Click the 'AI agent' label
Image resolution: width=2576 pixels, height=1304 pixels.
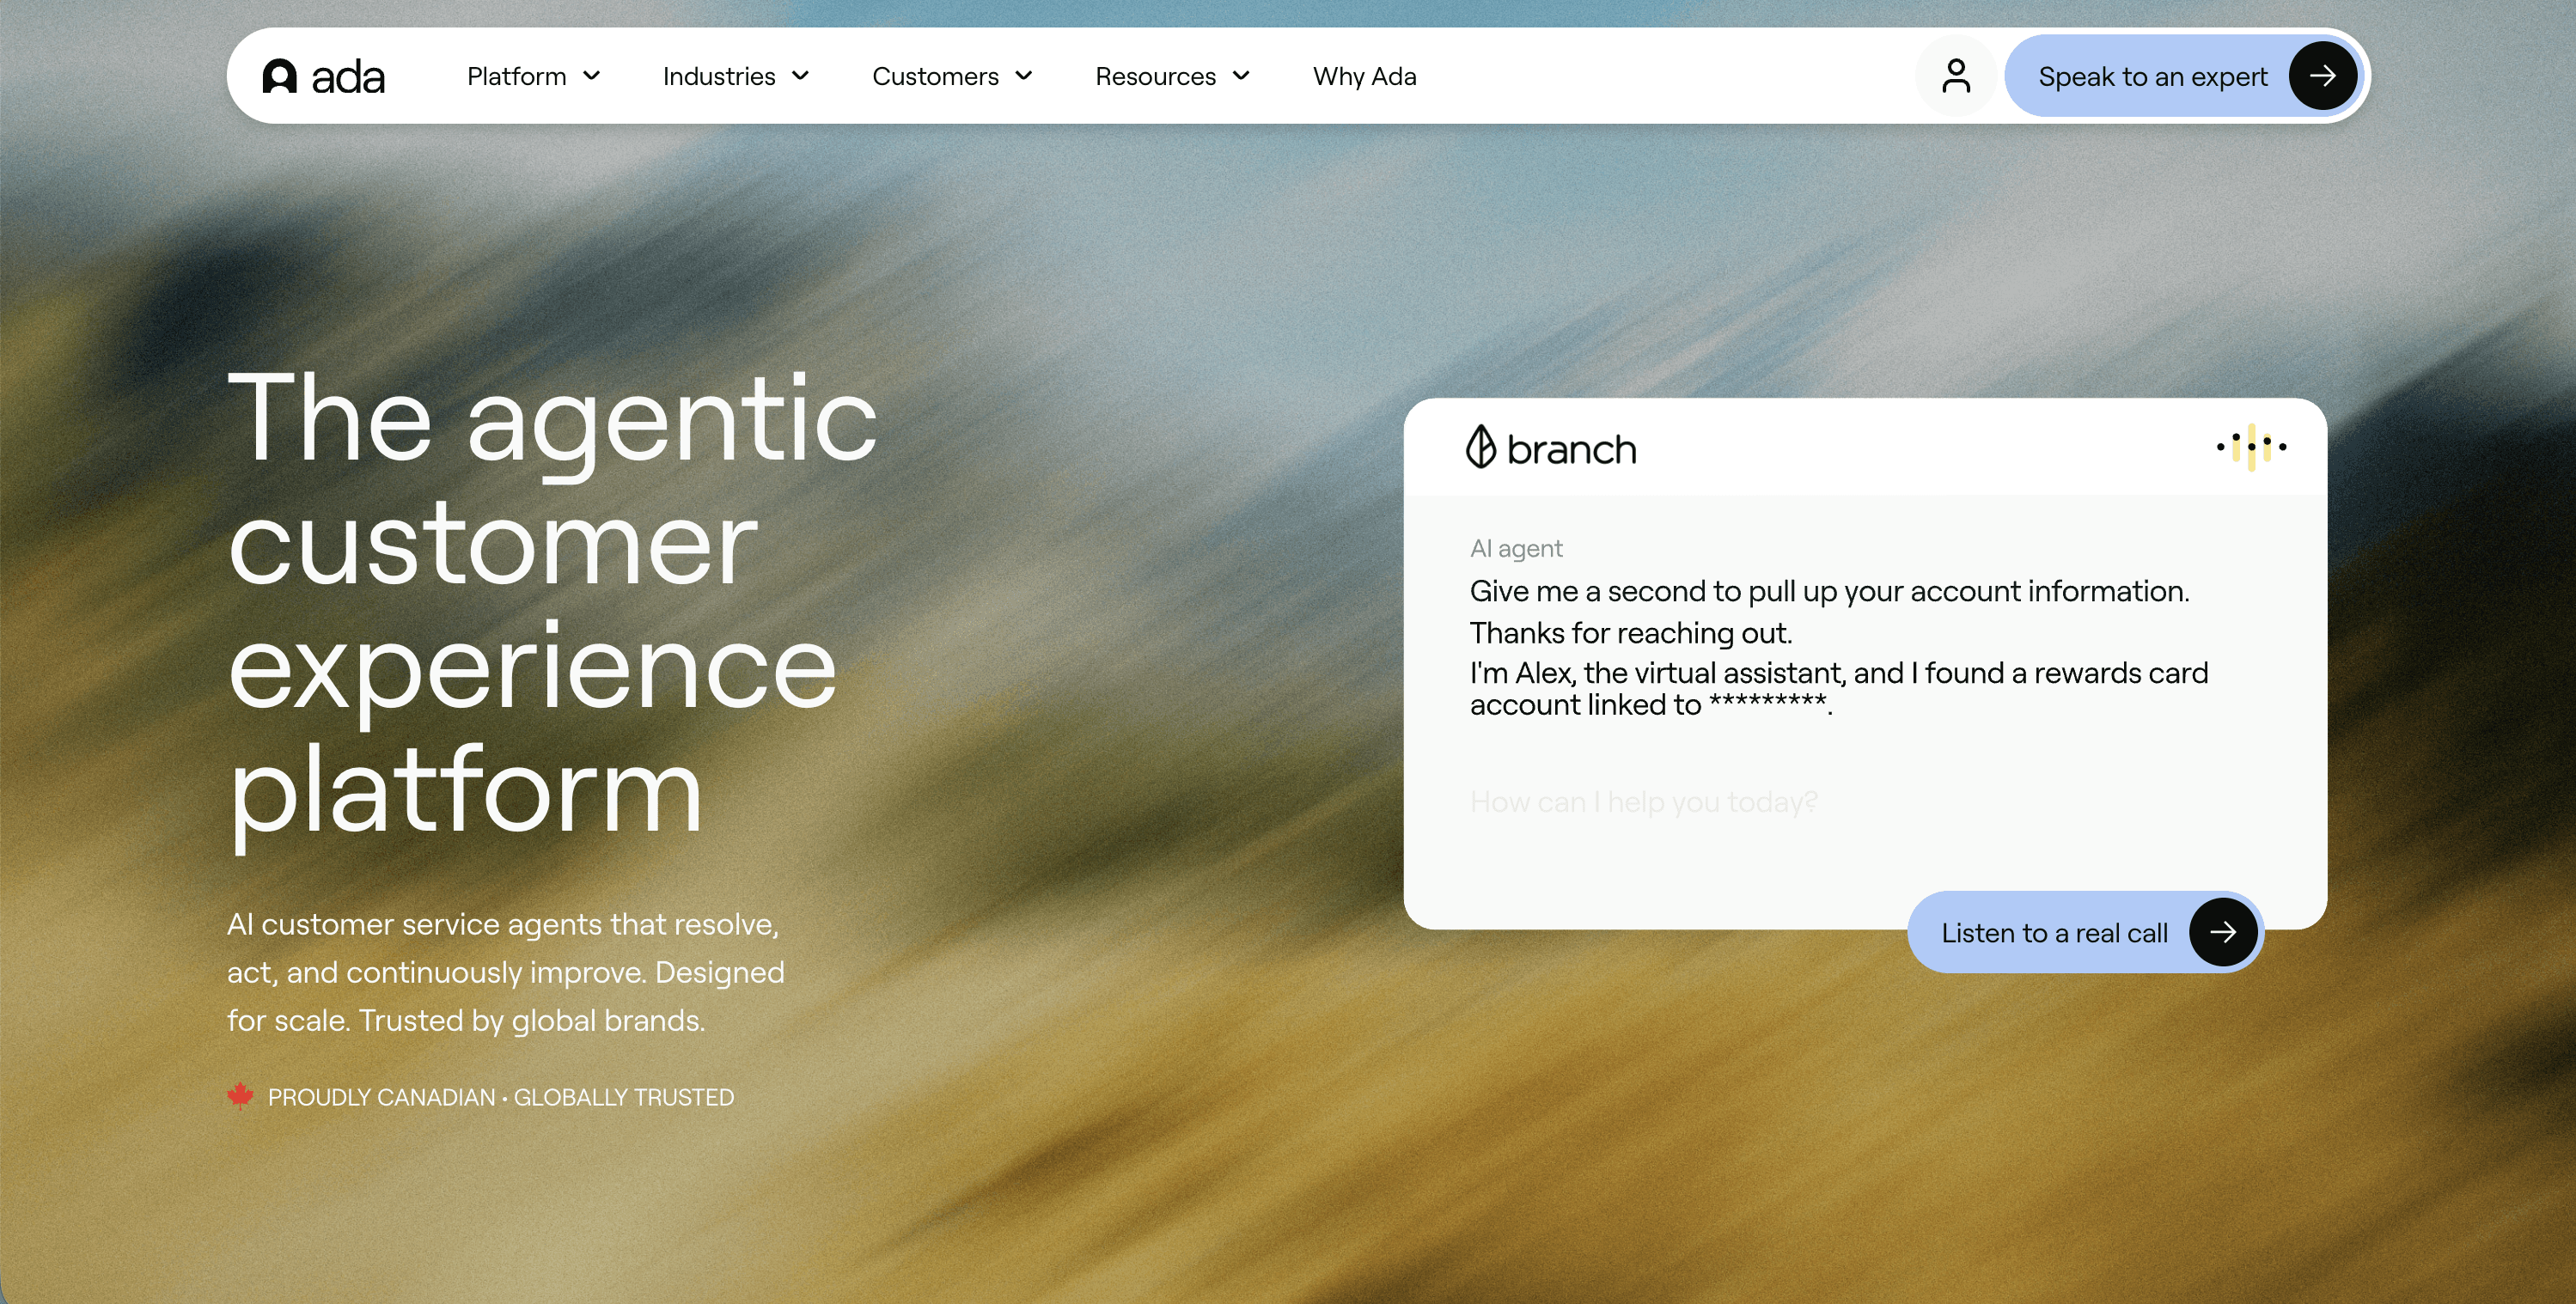pyautogui.click(x=1516, y=548)
